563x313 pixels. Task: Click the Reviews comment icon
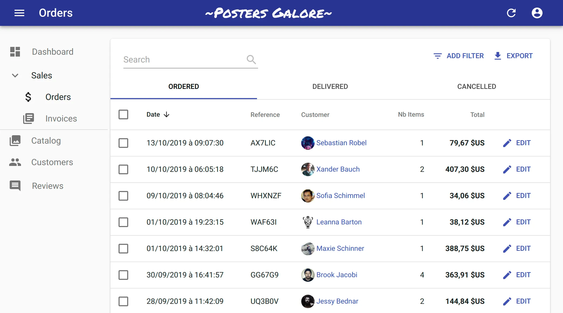[x=15, y=186]
